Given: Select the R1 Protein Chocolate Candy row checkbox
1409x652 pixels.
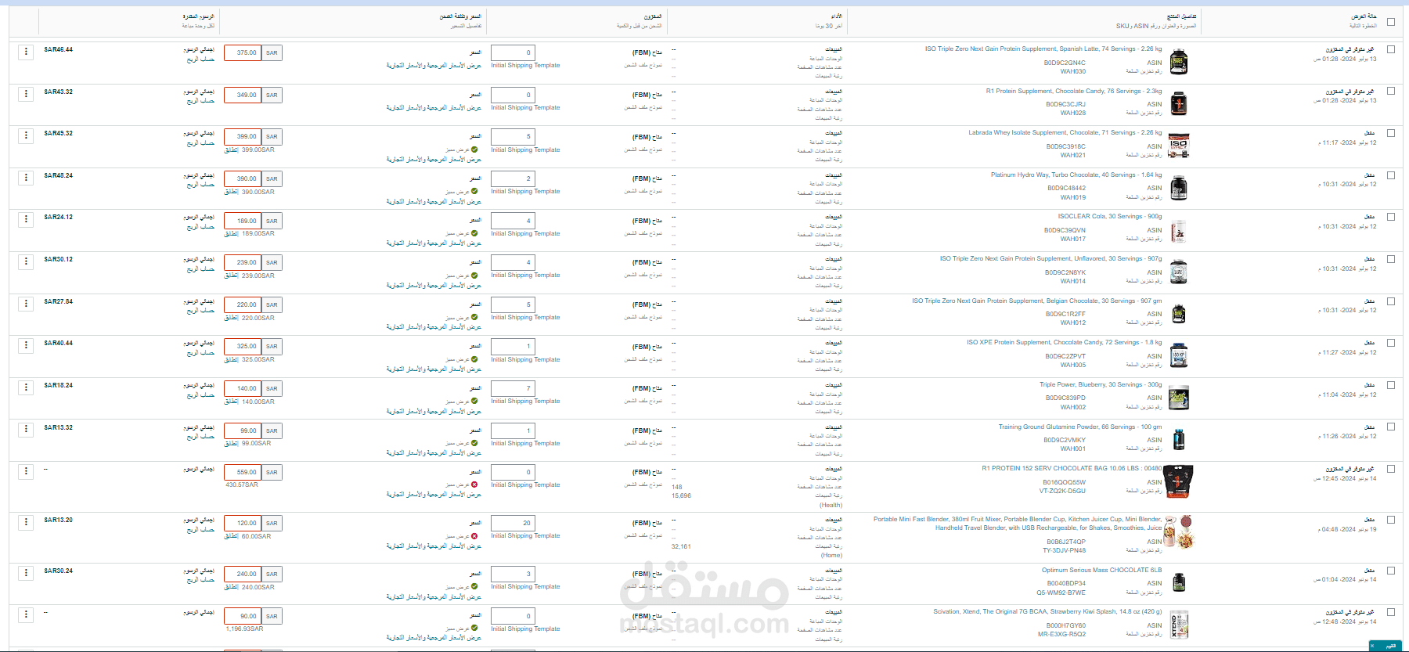Looking at the screenshot, I should click(1391, 92).
